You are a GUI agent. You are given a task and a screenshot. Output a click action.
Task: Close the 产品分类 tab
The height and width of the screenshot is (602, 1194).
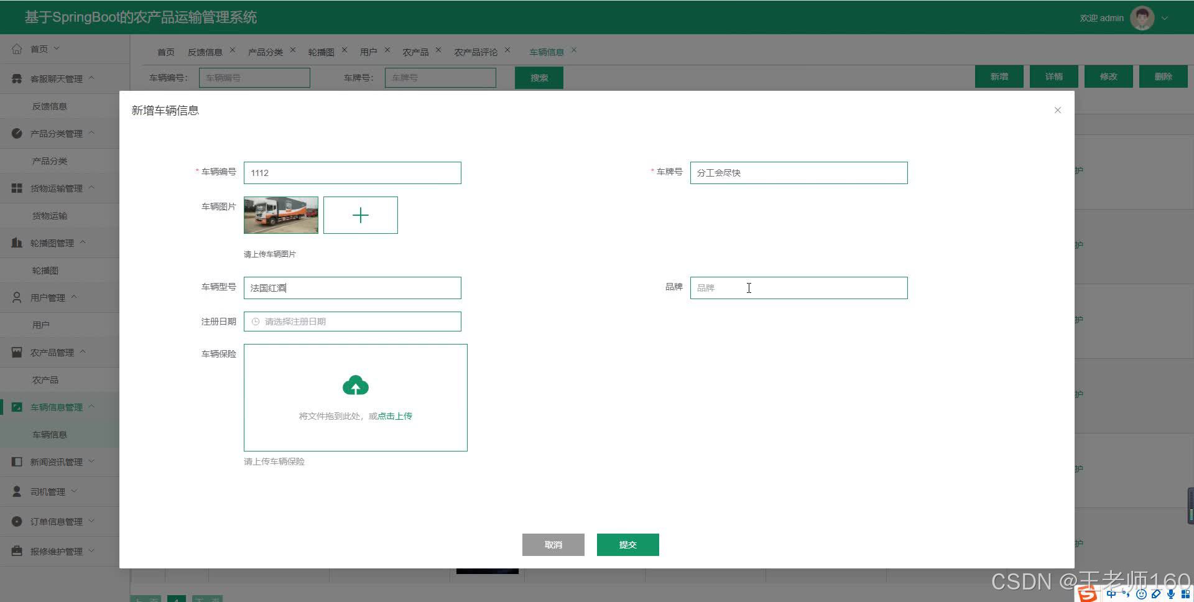pyautogui.click(x=293, y=50)
